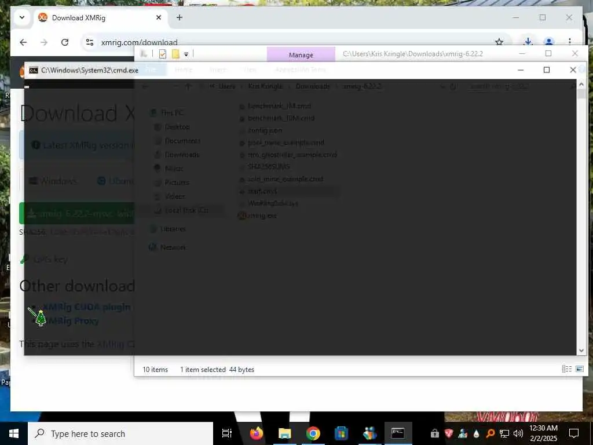Screen dimensions: 593x445
Task: Open Task View from the taskbar
Action: 227,433
